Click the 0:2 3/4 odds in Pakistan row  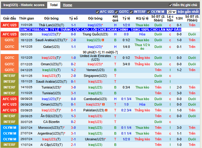click(126, 110)
